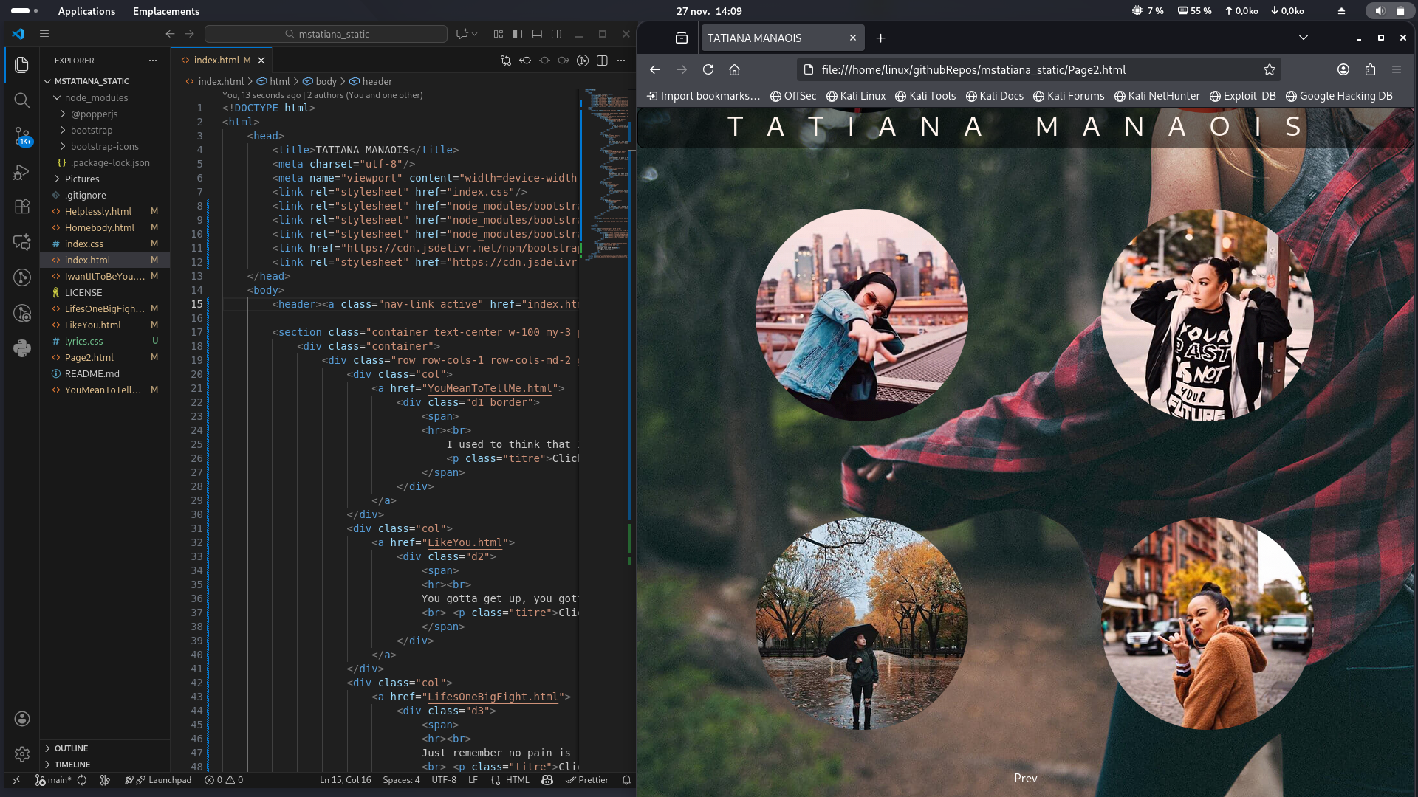Expand the bootstrap-icons folder
This screenshot has height=797, width=1418.
(x=106, y=146)
